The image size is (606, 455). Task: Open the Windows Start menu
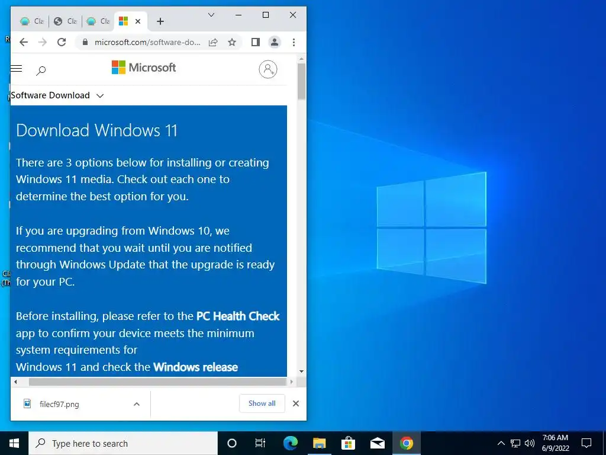point(14,443)
